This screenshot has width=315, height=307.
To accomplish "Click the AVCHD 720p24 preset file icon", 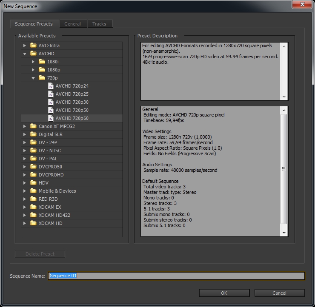I will (51, 86).
